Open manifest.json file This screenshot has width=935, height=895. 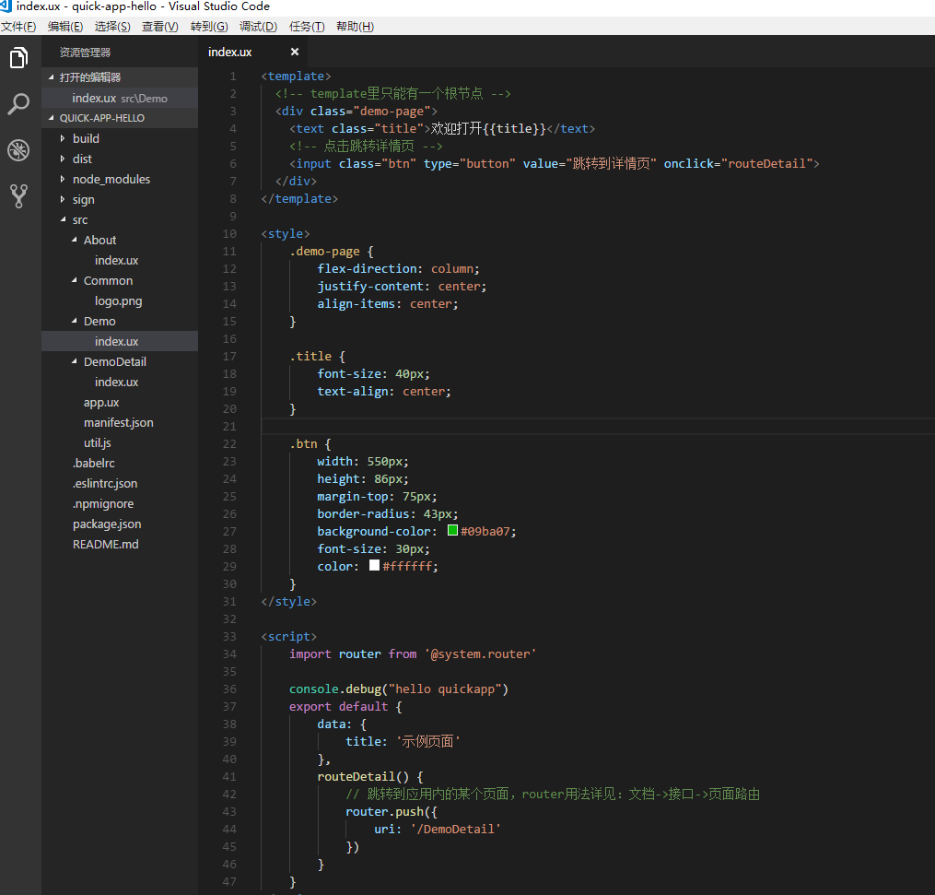click(x=119, y=422)
